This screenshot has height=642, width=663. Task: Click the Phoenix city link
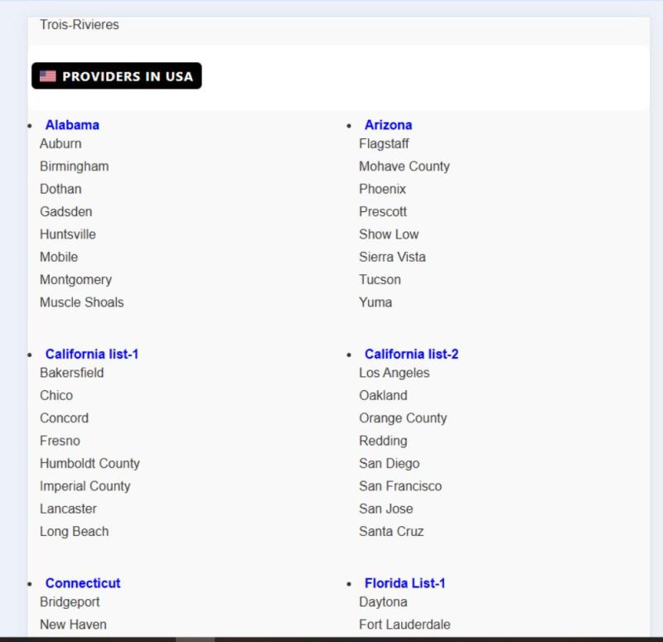(x=382, y=189)
